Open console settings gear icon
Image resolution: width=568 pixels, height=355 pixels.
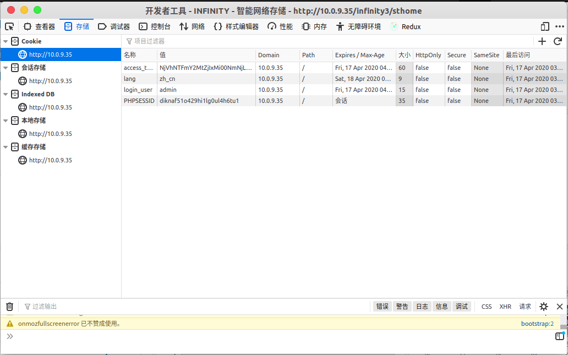[544, 307]
